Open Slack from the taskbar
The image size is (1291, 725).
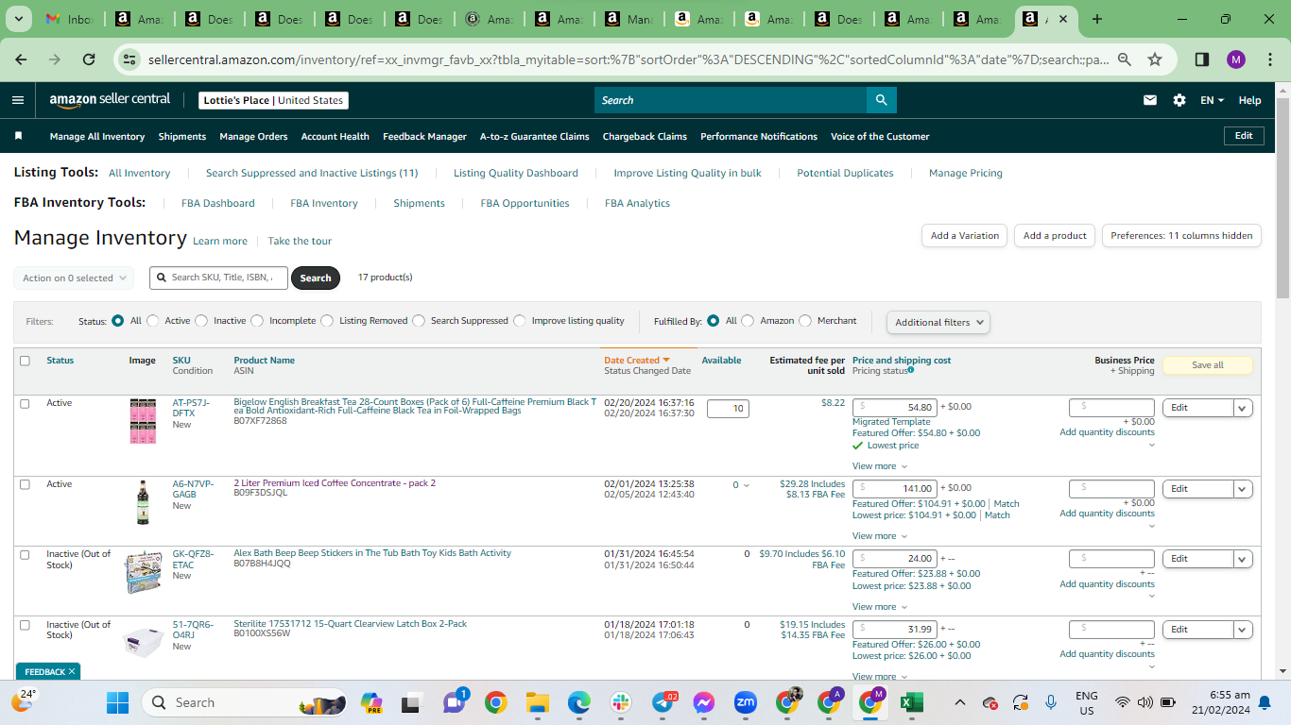[621, 702]
